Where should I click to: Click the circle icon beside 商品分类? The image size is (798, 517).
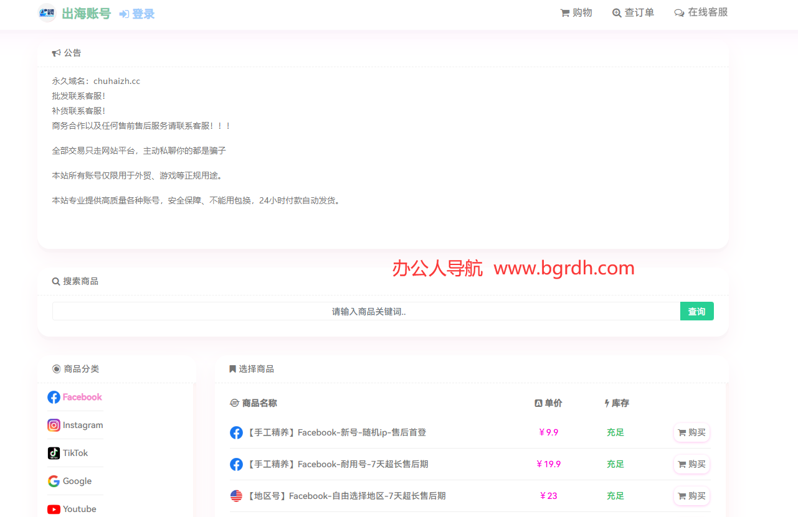tap(57, 369)
